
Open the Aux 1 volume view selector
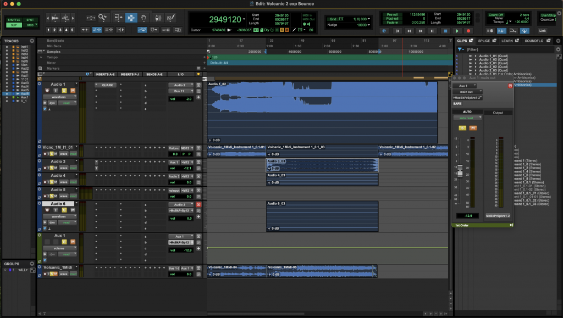tap(59, 248)
